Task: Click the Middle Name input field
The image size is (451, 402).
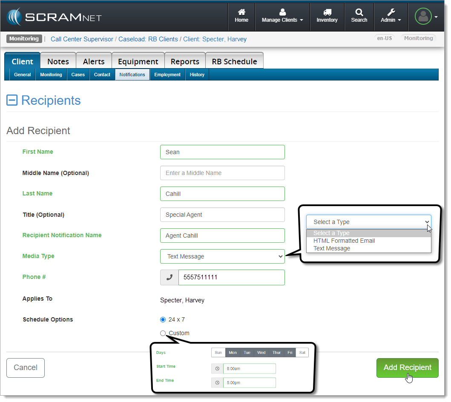Action: click(222, 173)
